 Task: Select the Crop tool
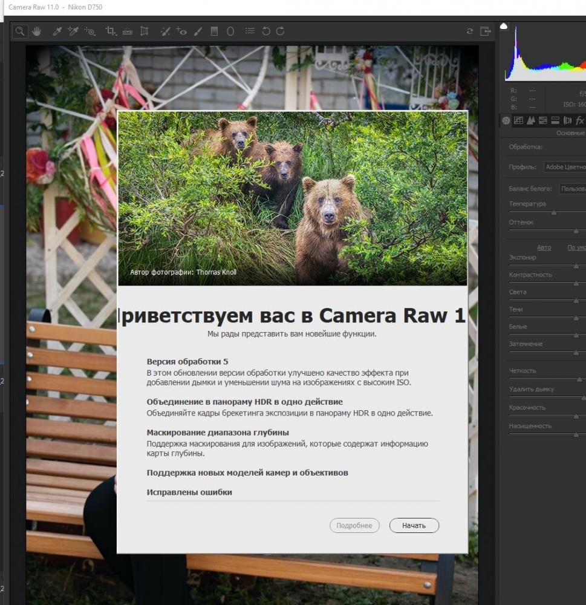tap(111, 31)
